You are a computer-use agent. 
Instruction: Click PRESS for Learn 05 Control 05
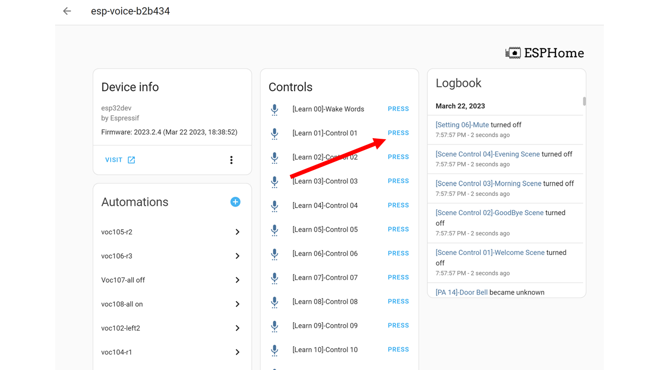click(x=398, y=229)
